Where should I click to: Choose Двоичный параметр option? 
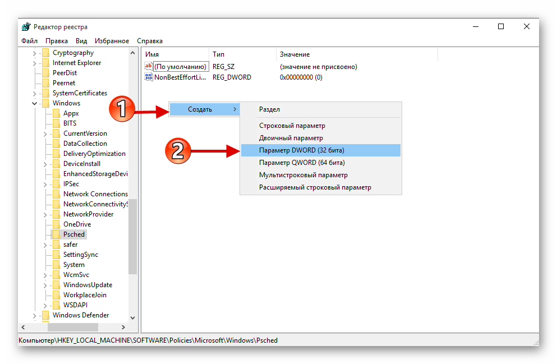tap(321, 138)
